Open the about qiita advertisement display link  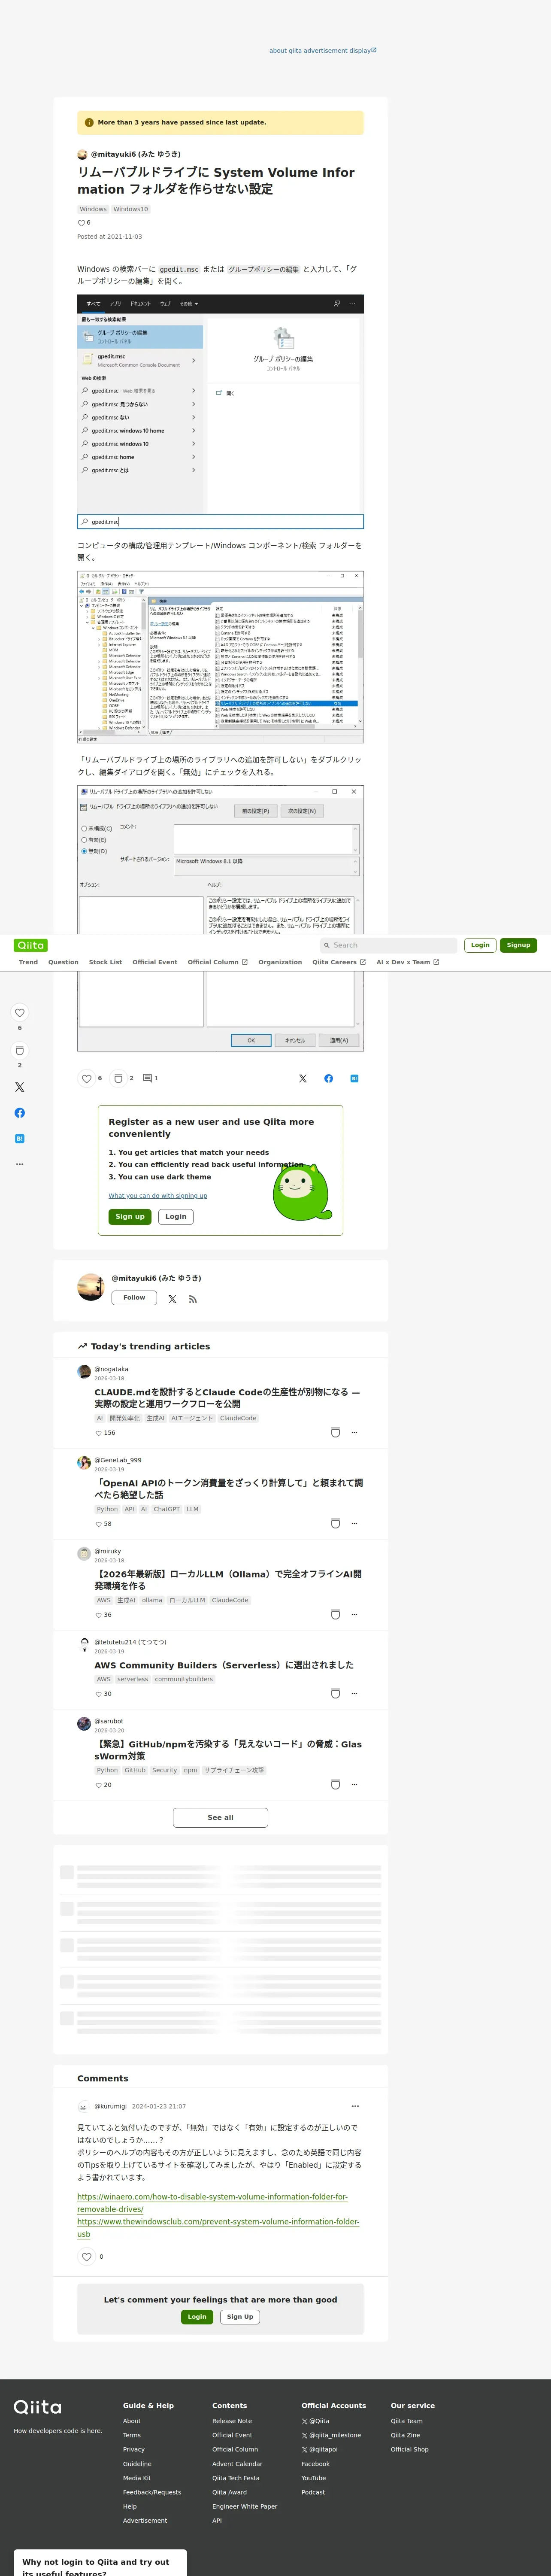[x=323, y=50]
